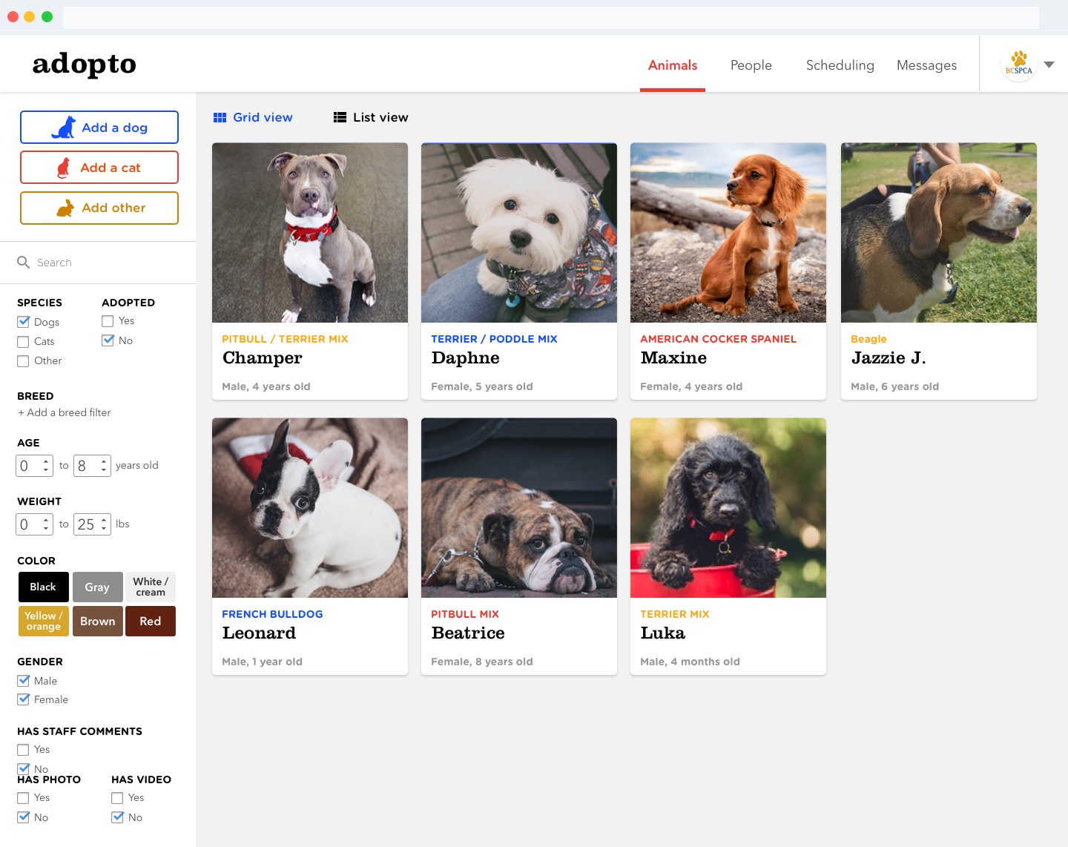Click the blue dog icon in Add a dog

[x=64, y=128]
